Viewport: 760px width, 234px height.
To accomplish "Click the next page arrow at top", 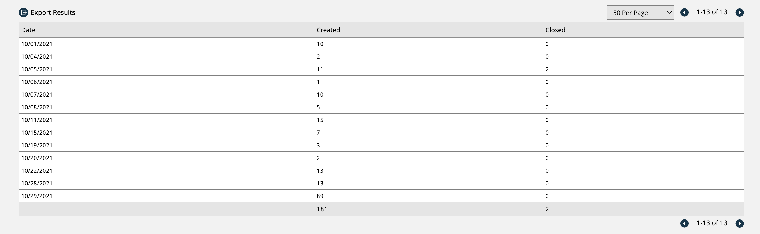I will [x=740, y=12].
